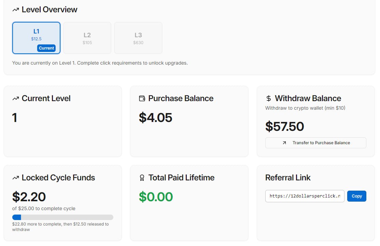Click the Level 1 click requirements notice text
380x246 pixels.
click(x=100, y=63)
